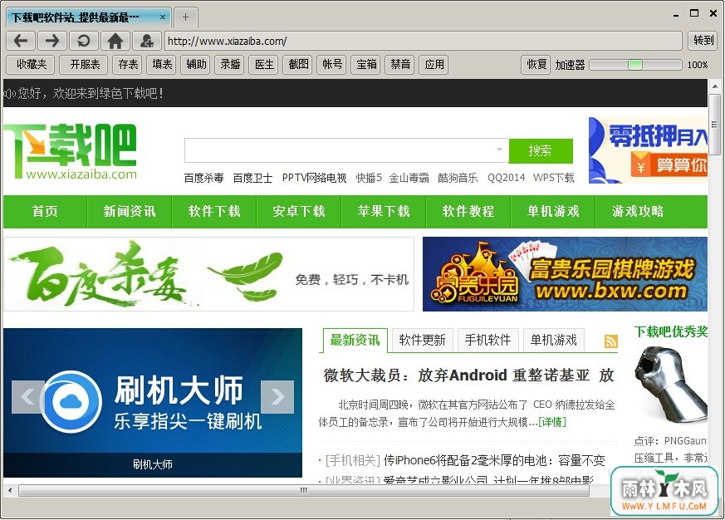This screenshot has height=520, width=725.
Task: Click the 开服表 toolbar button
Action: pyautogui.click(x=84, y=64)
